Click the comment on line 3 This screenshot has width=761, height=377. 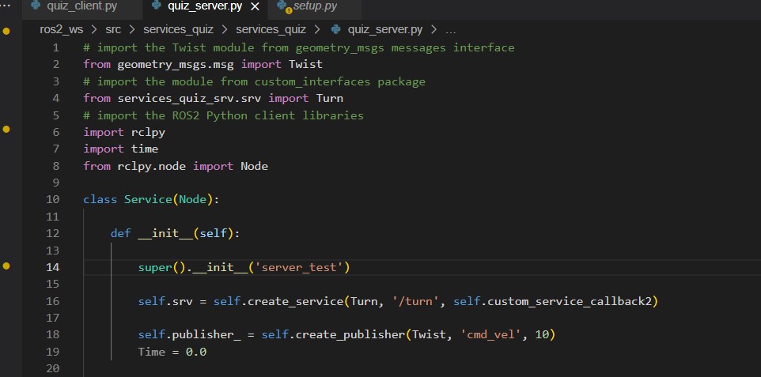click(x=254, y=81)
